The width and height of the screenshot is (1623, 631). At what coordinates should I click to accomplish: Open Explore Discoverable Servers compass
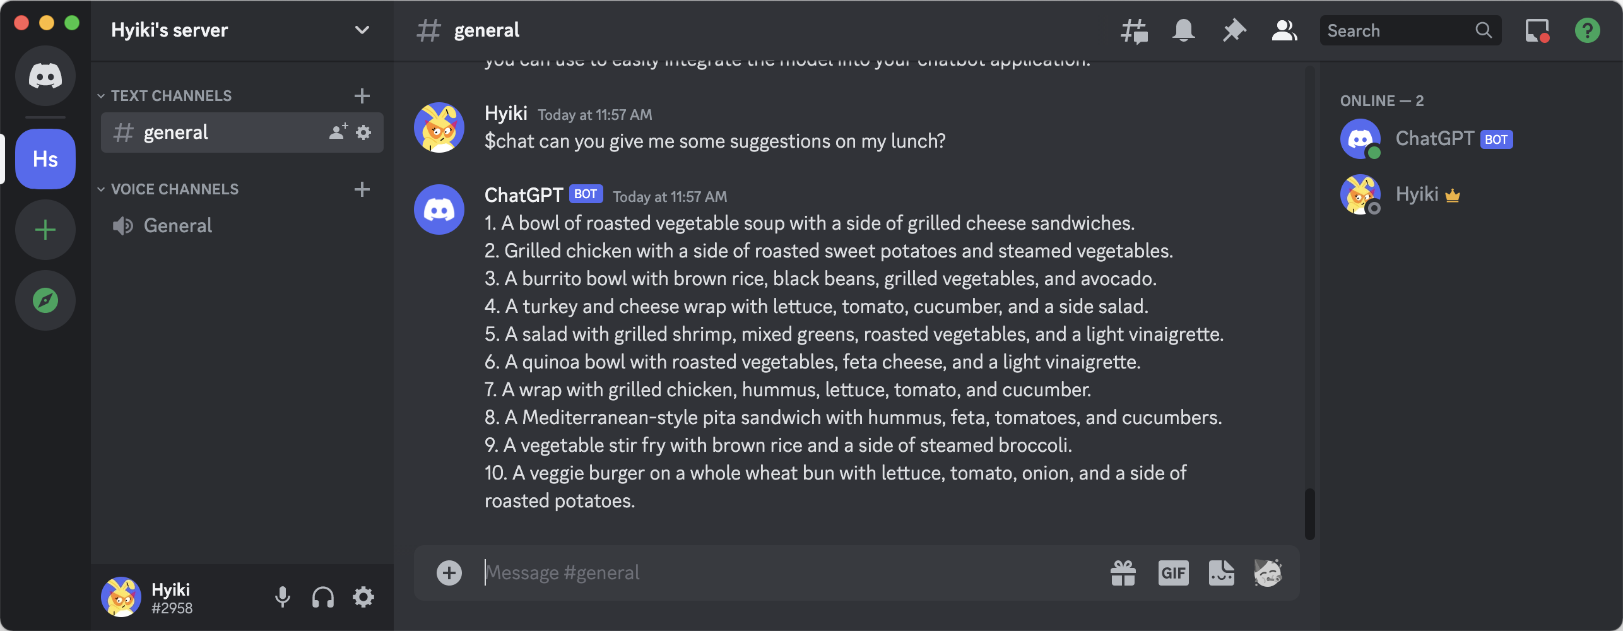(x=45, y=300)
